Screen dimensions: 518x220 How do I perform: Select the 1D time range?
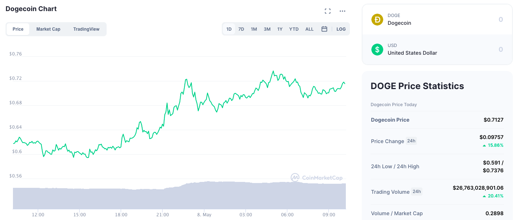(229, 29)
